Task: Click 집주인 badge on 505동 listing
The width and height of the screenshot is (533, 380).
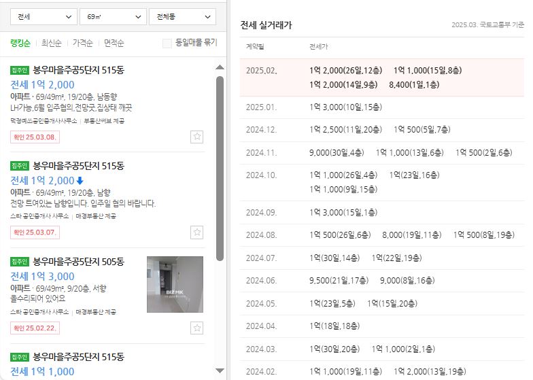Action: [20, 262]
